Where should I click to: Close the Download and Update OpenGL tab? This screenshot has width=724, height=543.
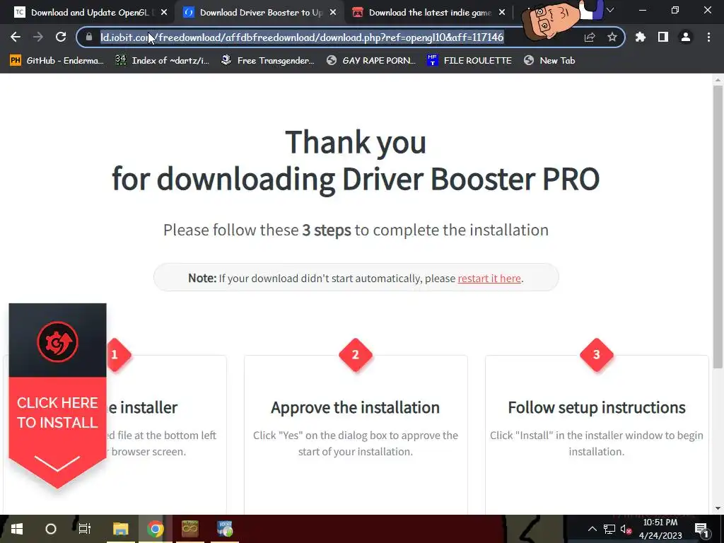tap(164, 13)
